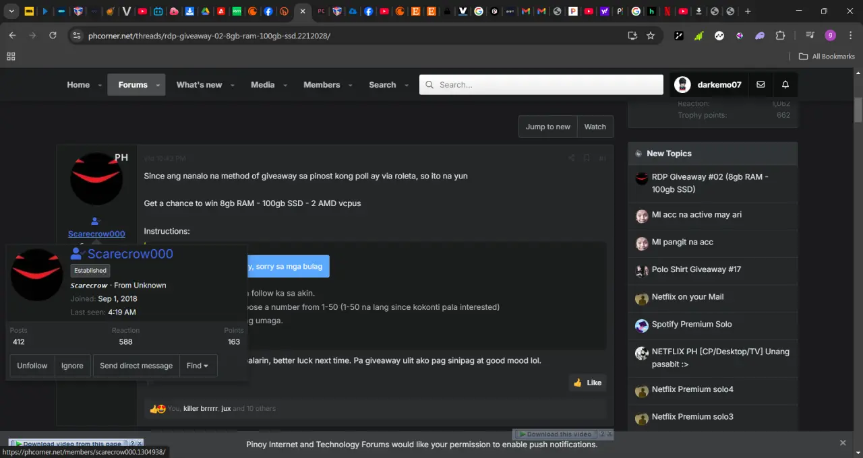Open the Chrome profile avatar
863x458 pixels.
[x=831, y=36]
